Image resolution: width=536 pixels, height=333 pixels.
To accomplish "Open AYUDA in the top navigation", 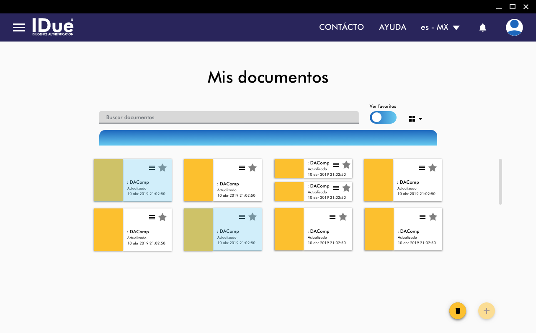I will (x=392, y=27).
